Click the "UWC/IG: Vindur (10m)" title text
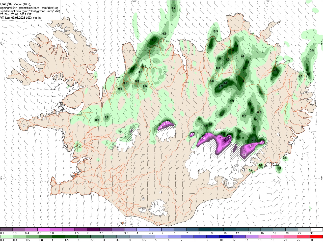Image resolution: width=323 pixels, height=242 pixels. (16, 4)
